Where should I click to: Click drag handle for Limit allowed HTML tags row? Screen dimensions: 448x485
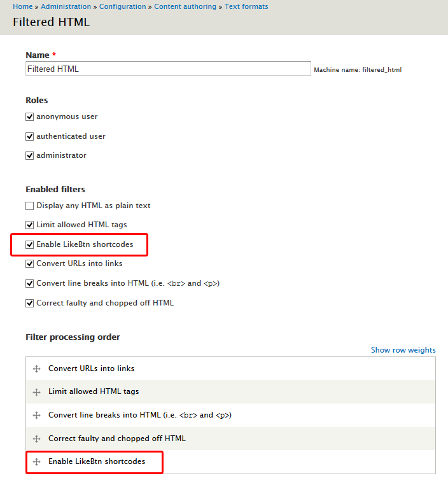point(36,391)
